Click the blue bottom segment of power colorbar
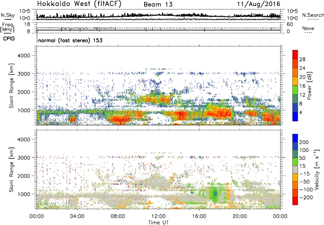 (295, 117)
